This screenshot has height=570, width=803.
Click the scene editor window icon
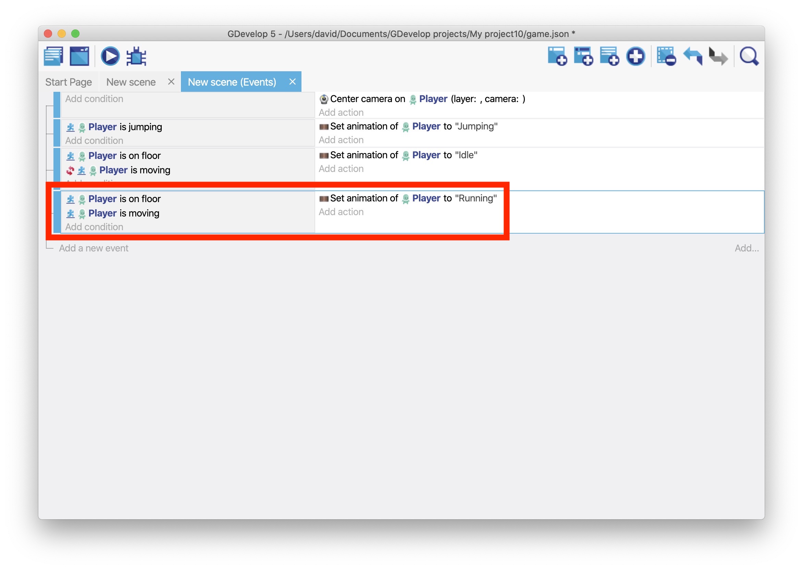pyautogui.click(x=80, y=56)
